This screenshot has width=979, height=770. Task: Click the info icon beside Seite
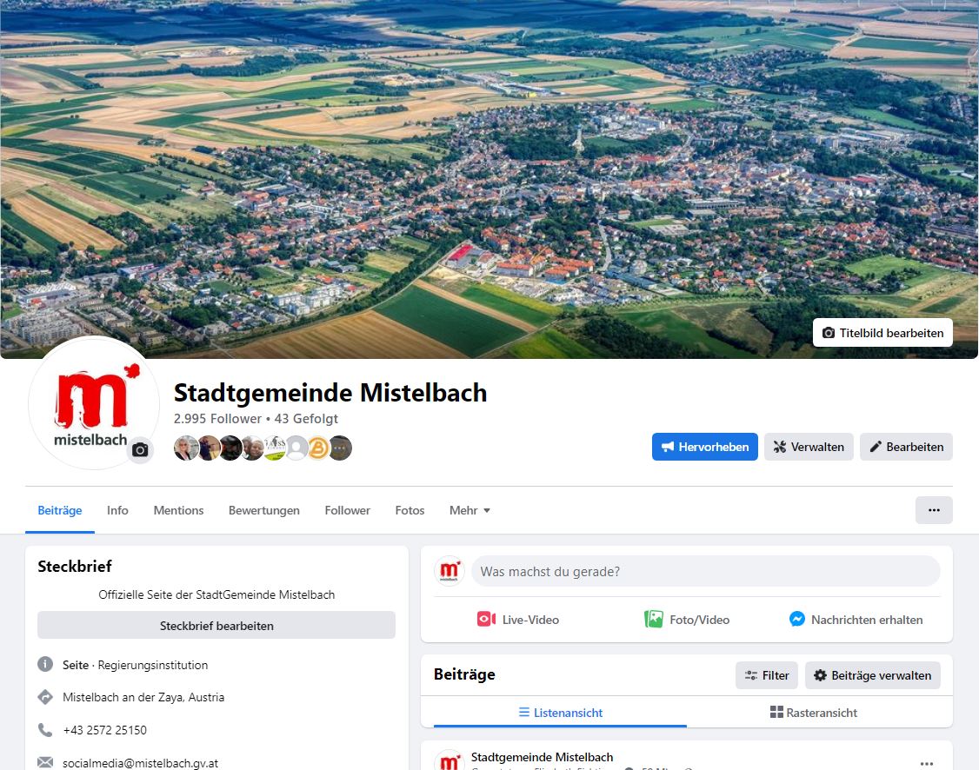click(45, 664)
